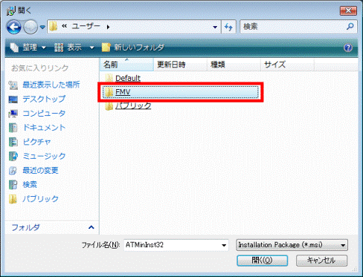Expand the arrow after the ユーザー breadcrumb

pos(108,27)
